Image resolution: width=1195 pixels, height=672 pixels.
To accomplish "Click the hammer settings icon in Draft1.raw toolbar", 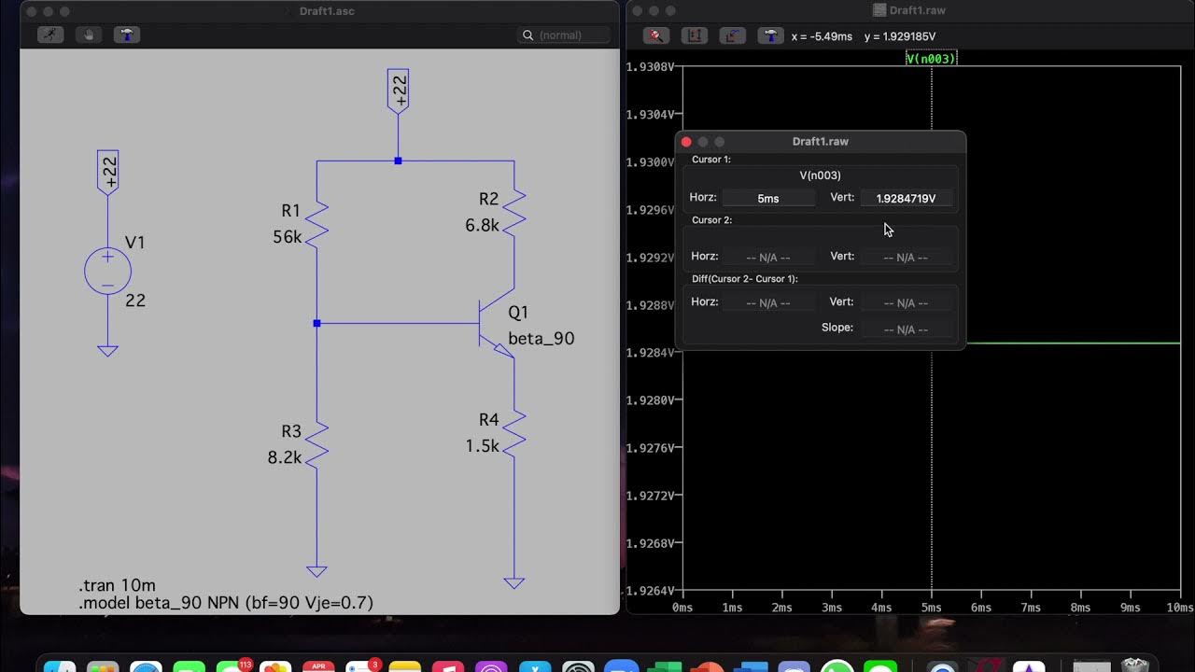I will point(770,35).
